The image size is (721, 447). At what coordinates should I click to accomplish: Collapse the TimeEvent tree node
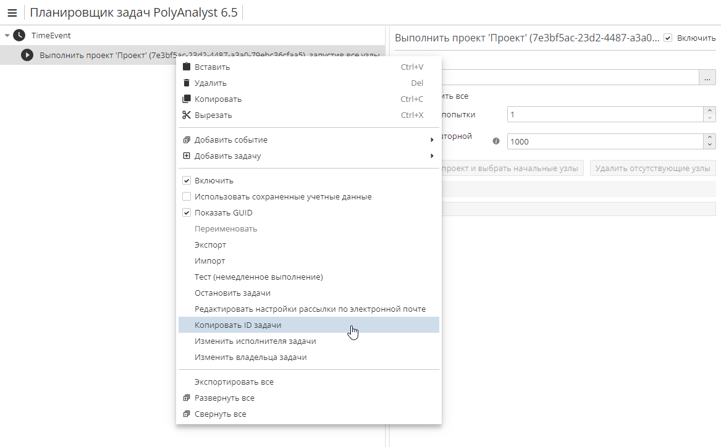click(x=7, y=35)
